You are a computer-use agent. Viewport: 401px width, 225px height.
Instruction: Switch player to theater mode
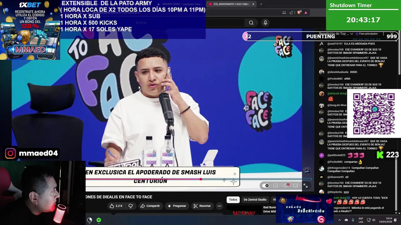[295, 186]
